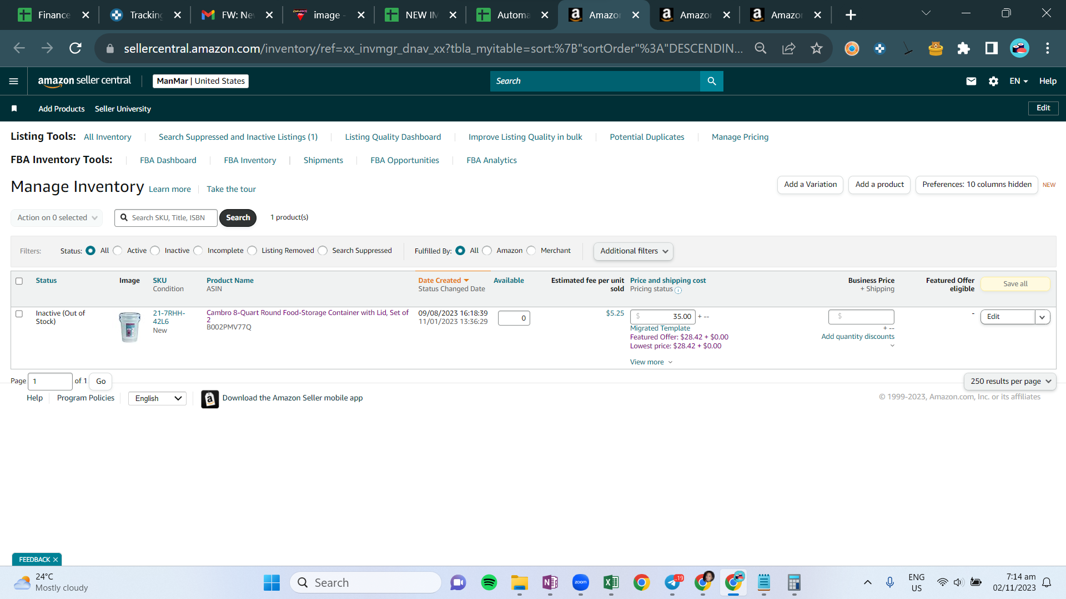Open the Messages envelope icon

pyautogui.click(x=971, y=81)
